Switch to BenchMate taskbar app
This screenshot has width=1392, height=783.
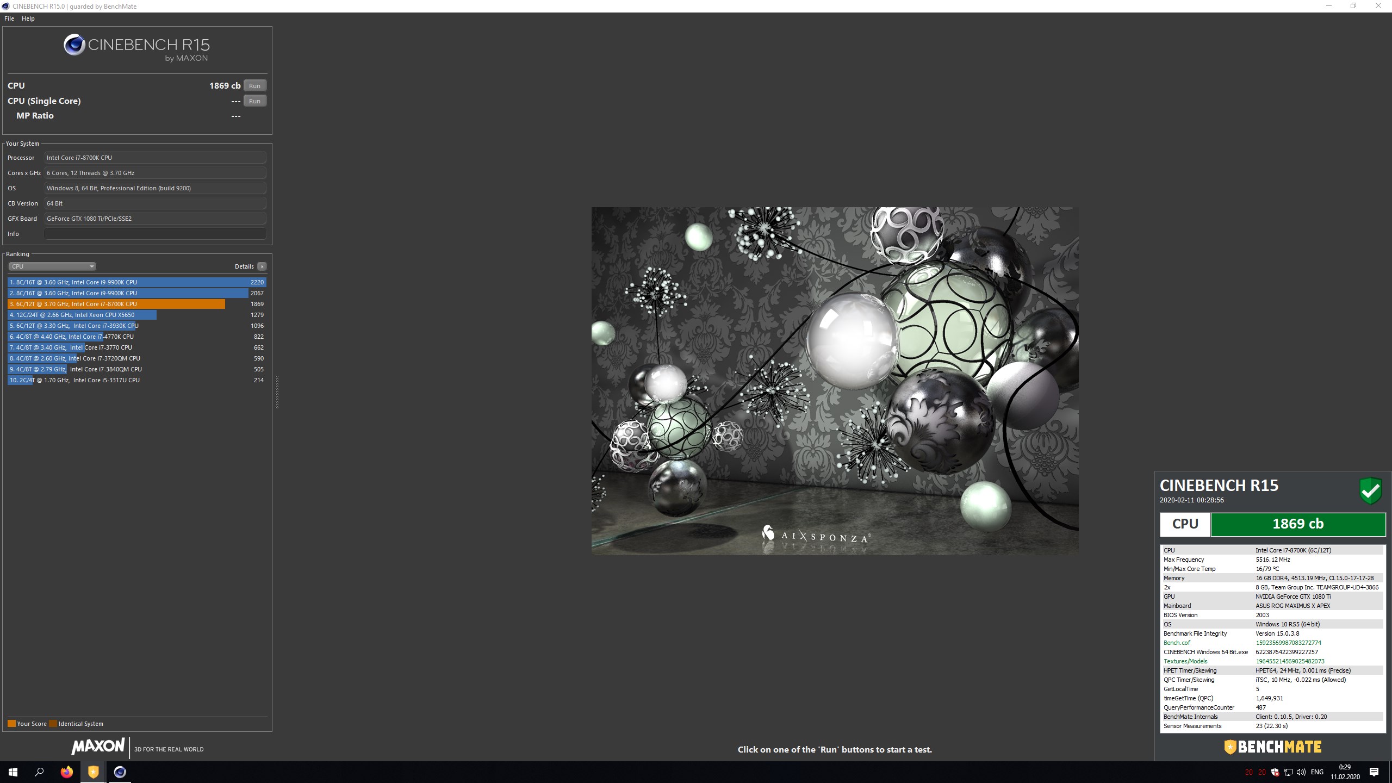coord(93,772)
